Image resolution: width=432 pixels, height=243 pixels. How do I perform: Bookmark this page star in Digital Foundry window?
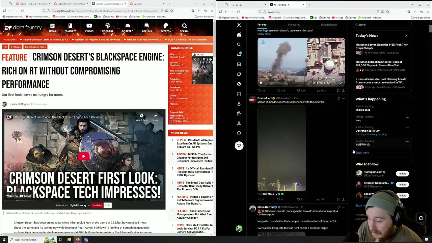coord(171,11)
